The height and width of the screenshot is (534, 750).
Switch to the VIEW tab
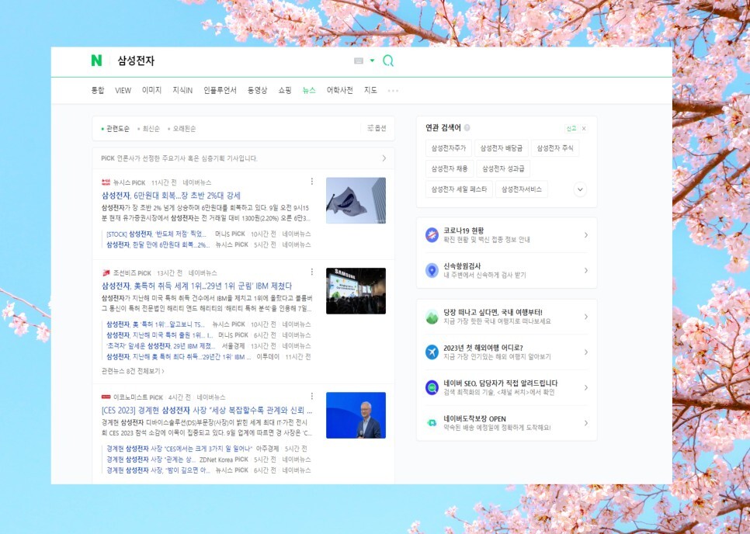tap(123, 90)
